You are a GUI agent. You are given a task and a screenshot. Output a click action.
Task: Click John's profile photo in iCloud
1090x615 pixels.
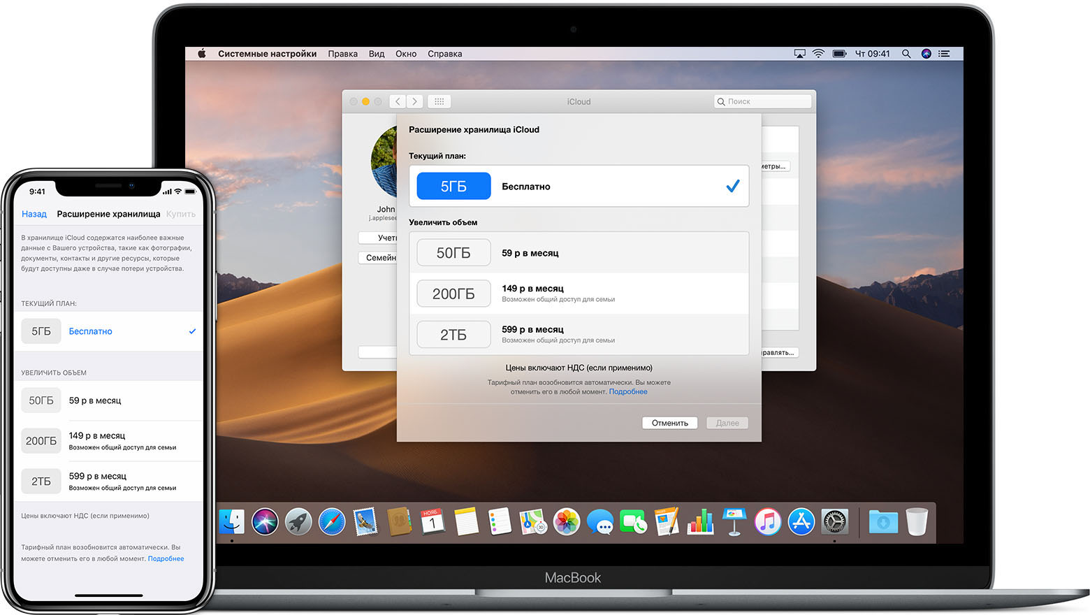[384, 162]
